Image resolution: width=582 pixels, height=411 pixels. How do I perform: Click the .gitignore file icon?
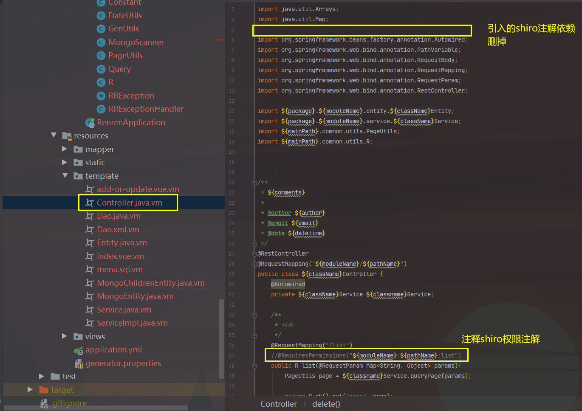pos(44,403)
